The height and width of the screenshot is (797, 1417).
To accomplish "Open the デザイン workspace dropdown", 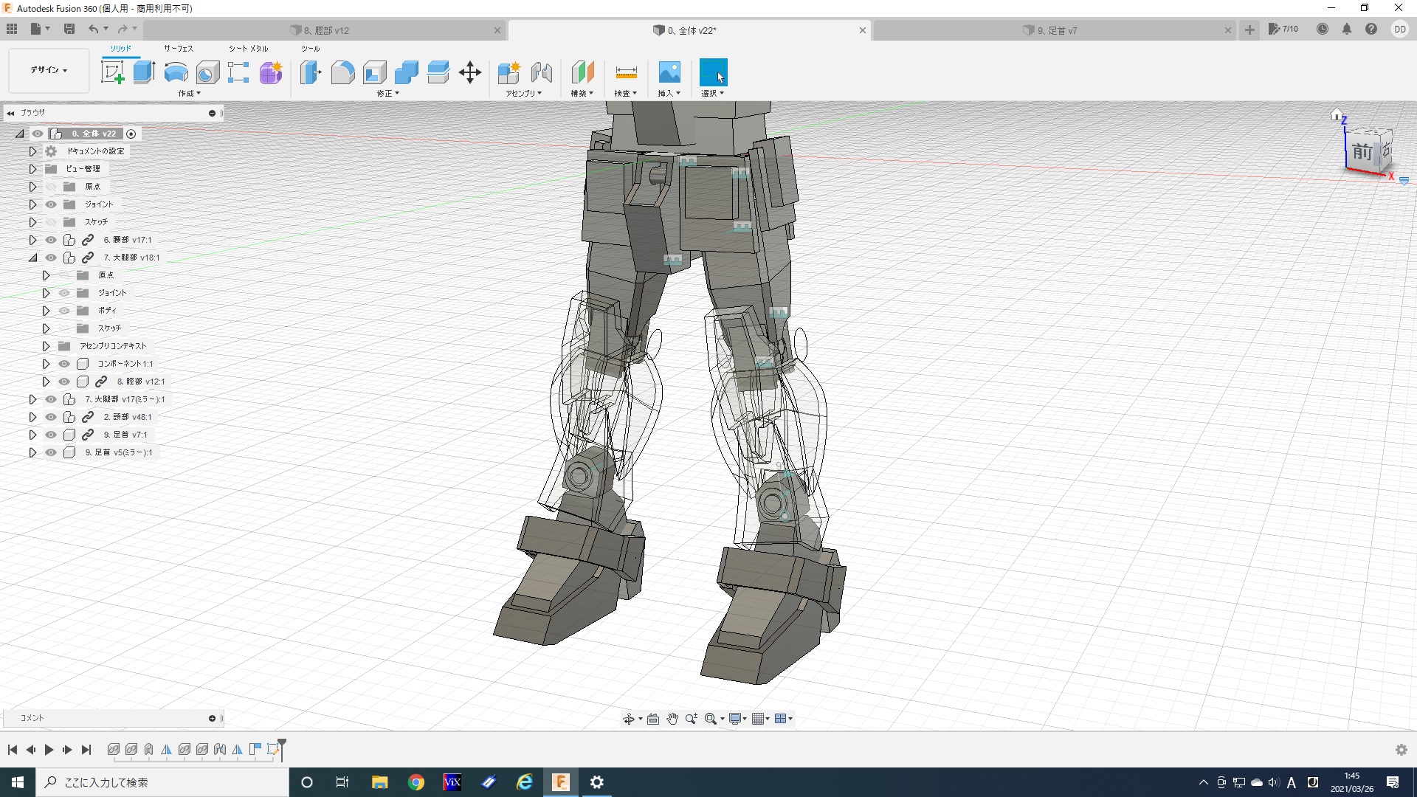I will pyautogui.click(x=49, y=70).
